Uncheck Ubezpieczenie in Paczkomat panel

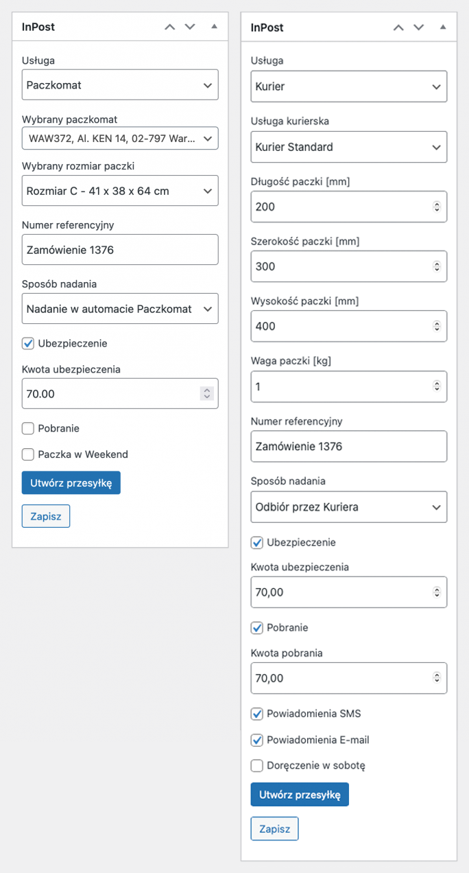point(28,343)
